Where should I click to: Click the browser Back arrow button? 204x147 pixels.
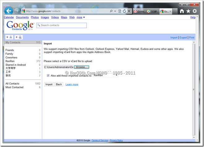coord(9,11)
